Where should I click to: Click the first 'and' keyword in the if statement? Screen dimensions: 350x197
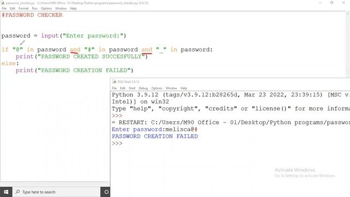75,50
